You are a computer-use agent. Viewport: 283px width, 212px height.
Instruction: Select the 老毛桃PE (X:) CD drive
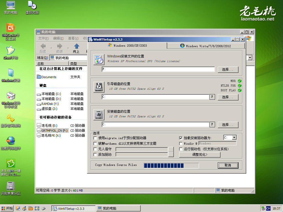(49, 136)
